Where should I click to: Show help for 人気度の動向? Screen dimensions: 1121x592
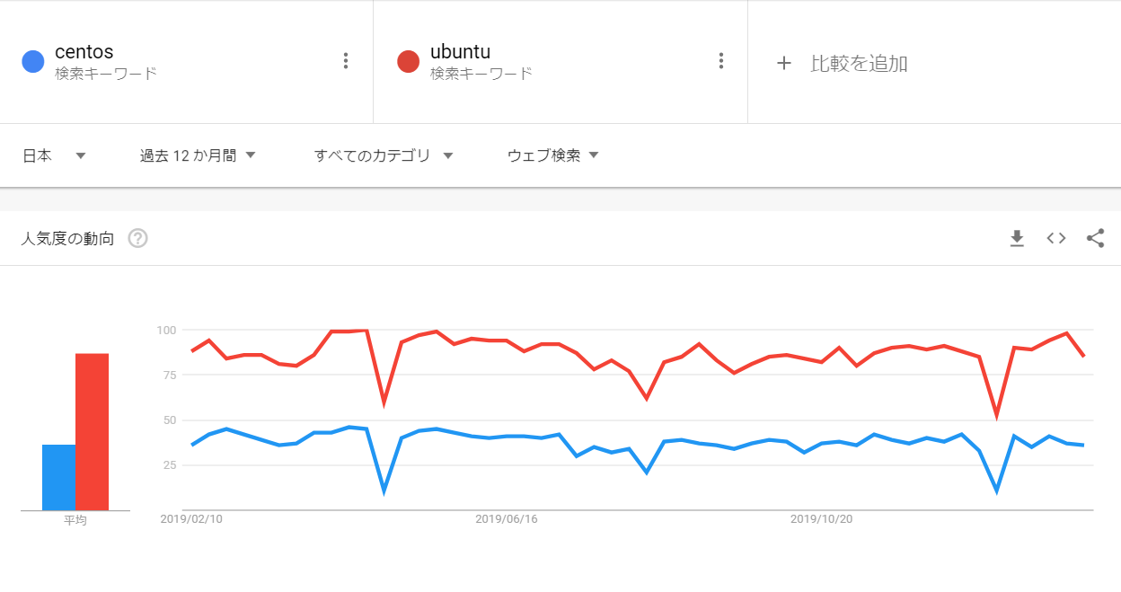(x=137, y=239)
